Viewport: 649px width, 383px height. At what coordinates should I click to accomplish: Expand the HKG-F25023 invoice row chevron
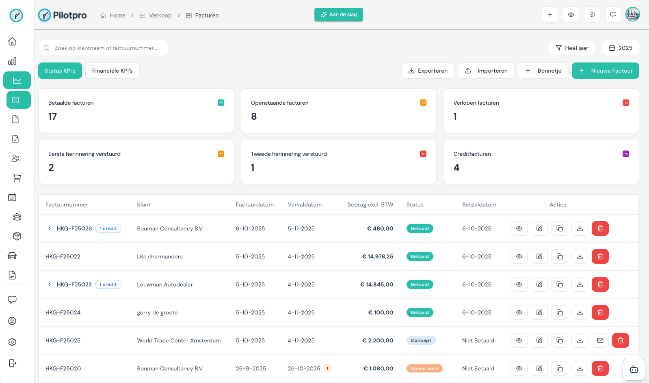point(50,284)
